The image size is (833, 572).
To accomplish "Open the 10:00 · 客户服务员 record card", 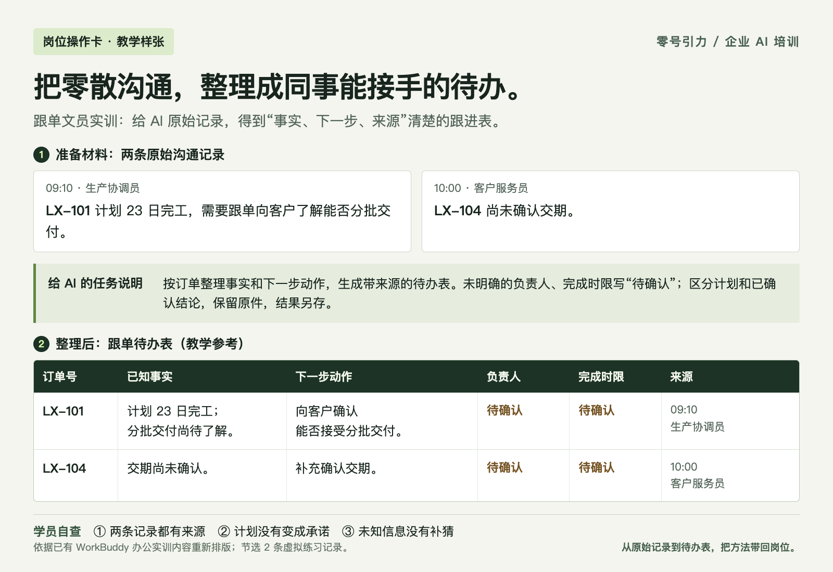I will [x=610, y=211].
